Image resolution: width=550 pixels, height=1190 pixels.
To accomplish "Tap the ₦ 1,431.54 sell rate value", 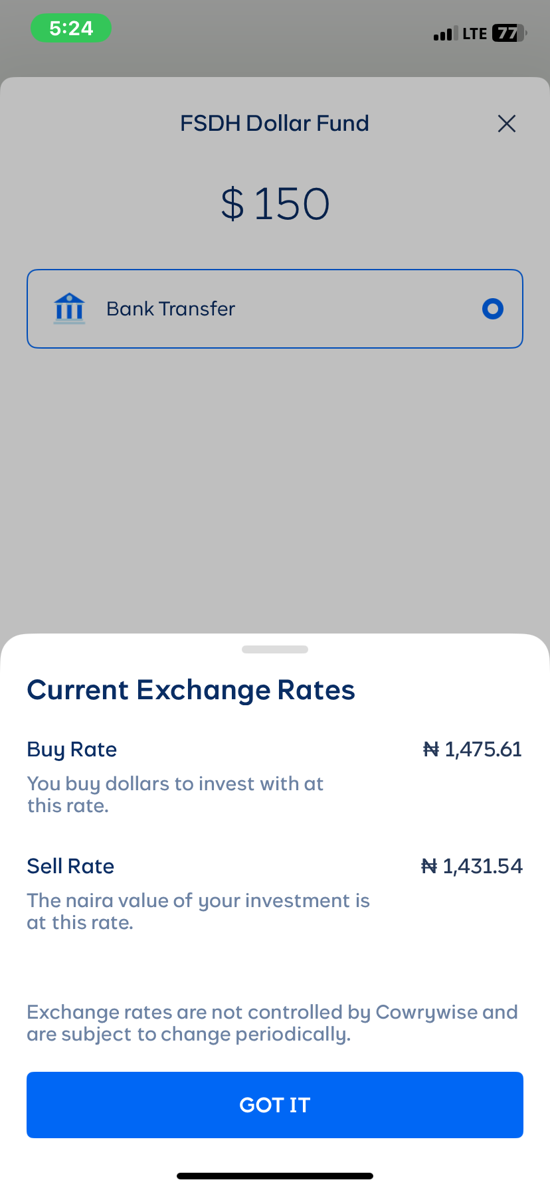I will pyautogui.click(x=472, y=866).
